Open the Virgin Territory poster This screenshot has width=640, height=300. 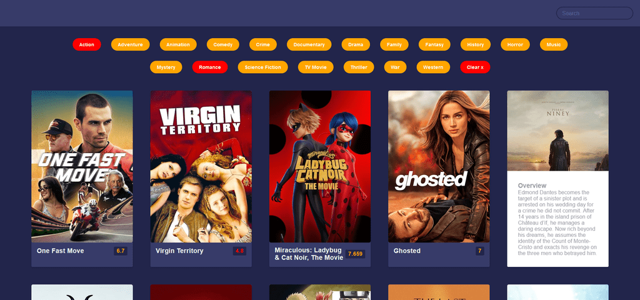coord(201,166)
